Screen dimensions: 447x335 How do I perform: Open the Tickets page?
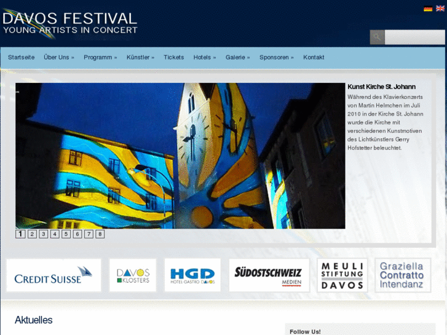pyautogui.click(x=173, y=57)
